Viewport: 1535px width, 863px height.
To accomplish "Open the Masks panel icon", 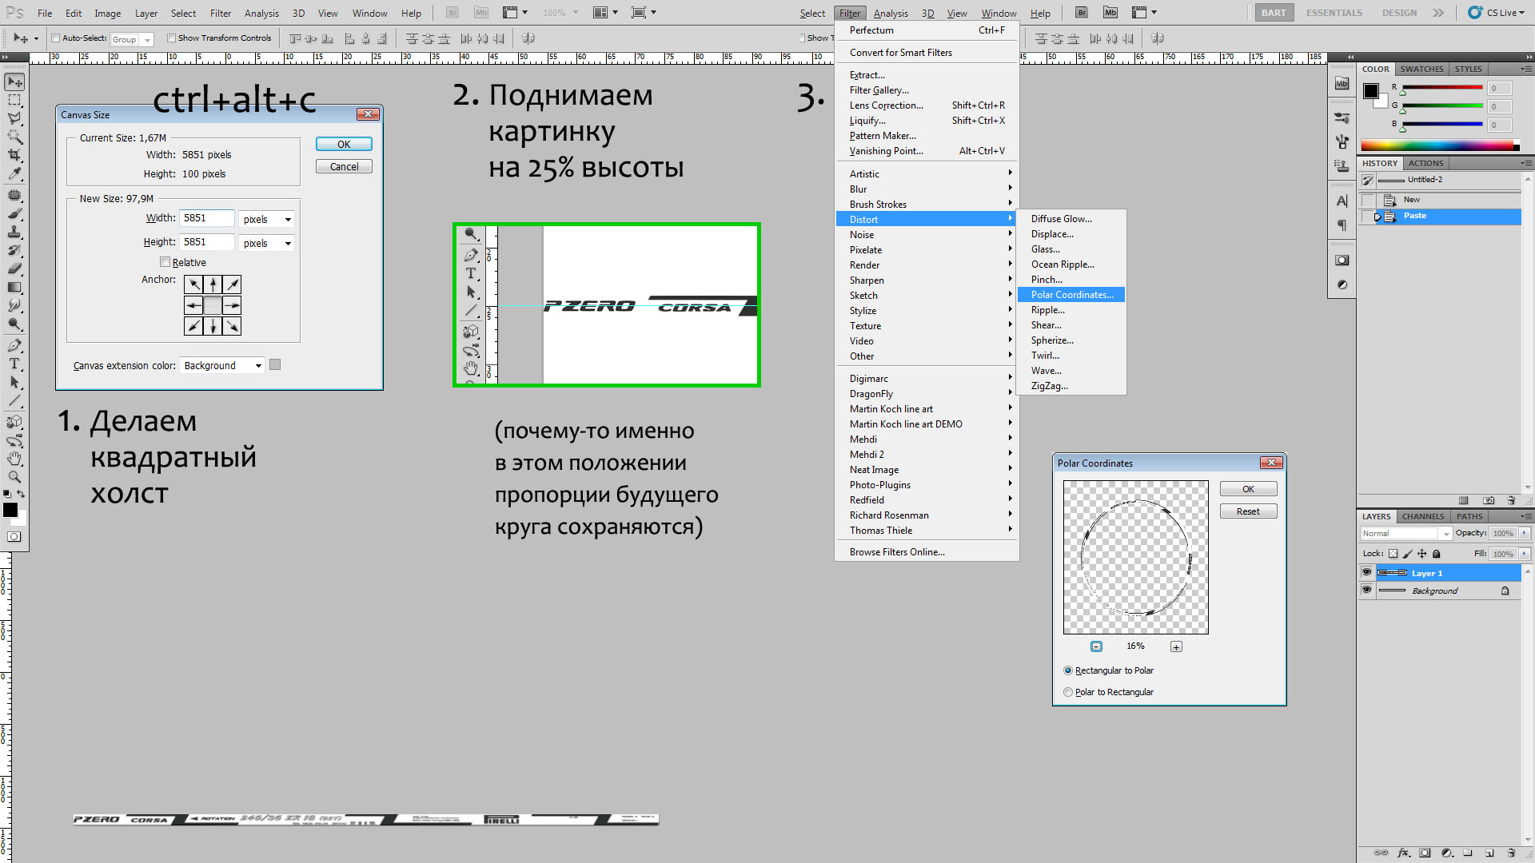I will click(x=1342, y=260).
